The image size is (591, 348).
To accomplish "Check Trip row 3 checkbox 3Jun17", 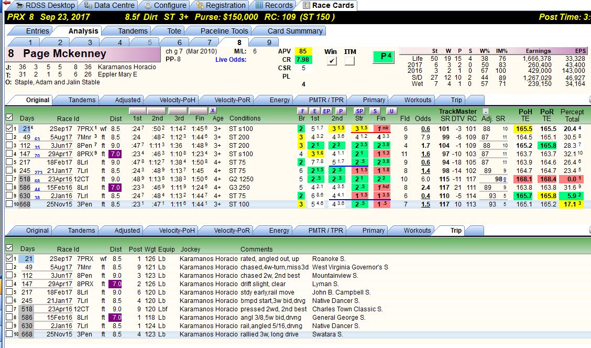I will click(9, 275).
